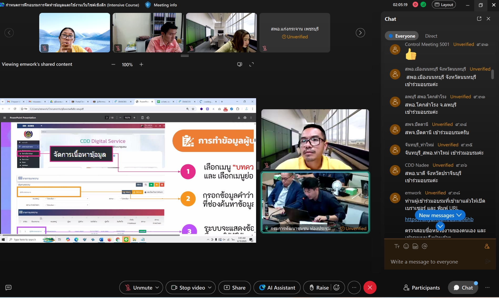This screenshot has height=298, width=499.
Task: Pop out the shared content window
Action: point(239,64)
